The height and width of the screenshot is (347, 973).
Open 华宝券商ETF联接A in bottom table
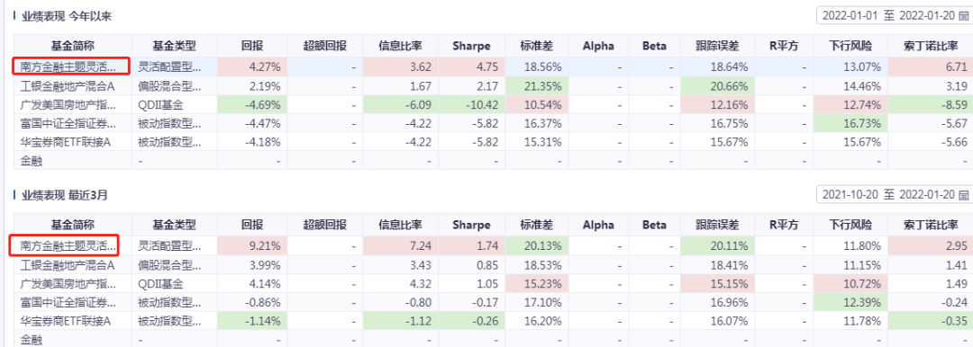coord(65,320)
